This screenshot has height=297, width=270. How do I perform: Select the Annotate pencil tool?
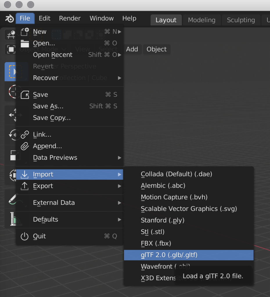point(12,199)
